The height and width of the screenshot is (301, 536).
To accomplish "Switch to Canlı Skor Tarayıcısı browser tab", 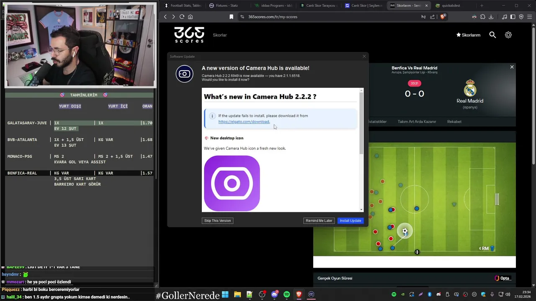I will pos(318,5).
